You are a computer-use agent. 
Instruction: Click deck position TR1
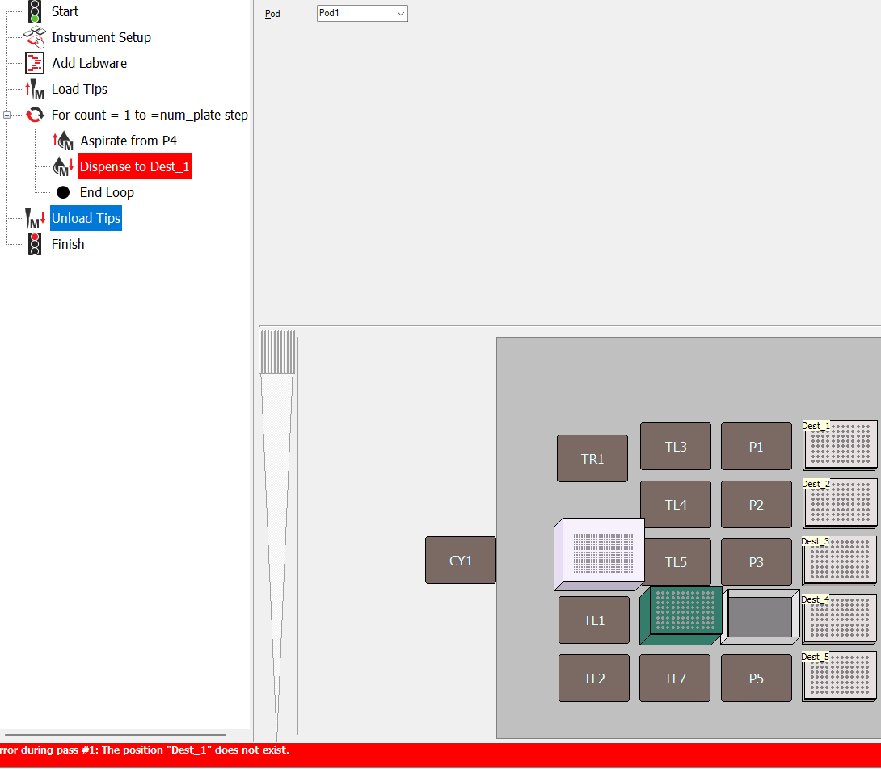click(592, 459)
